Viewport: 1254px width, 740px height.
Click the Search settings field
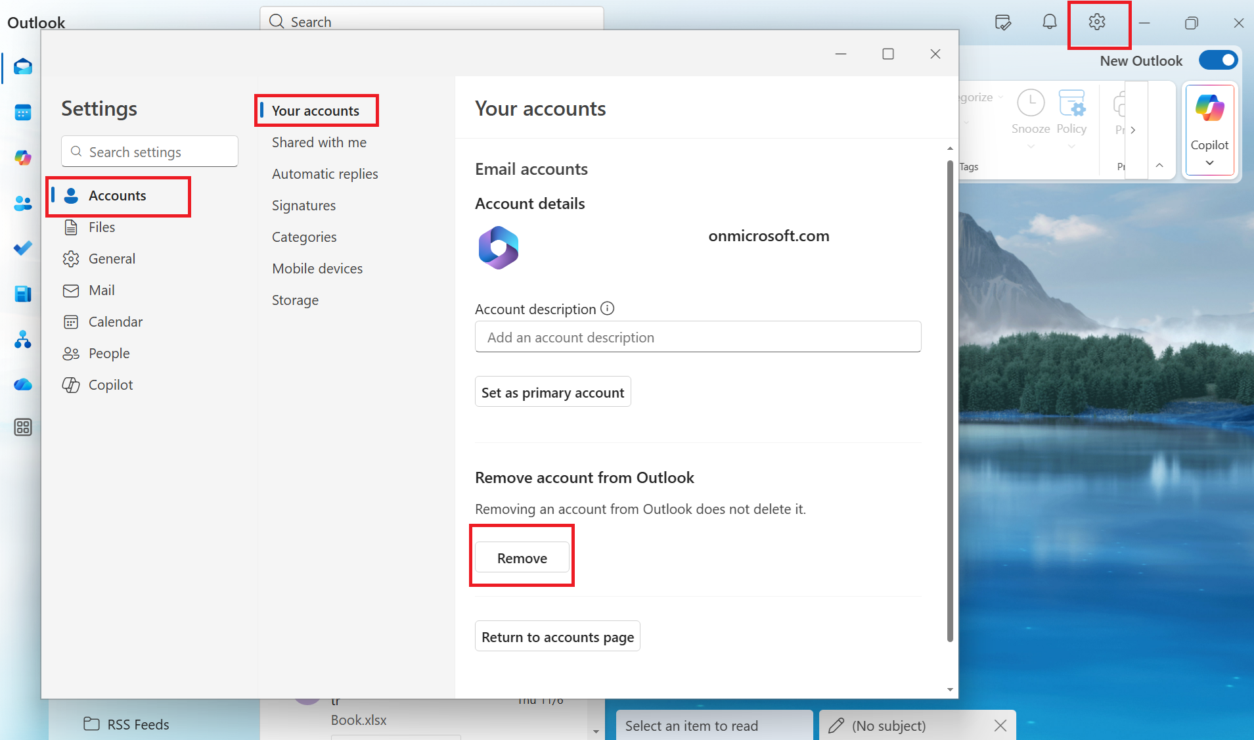pos(150,152)
